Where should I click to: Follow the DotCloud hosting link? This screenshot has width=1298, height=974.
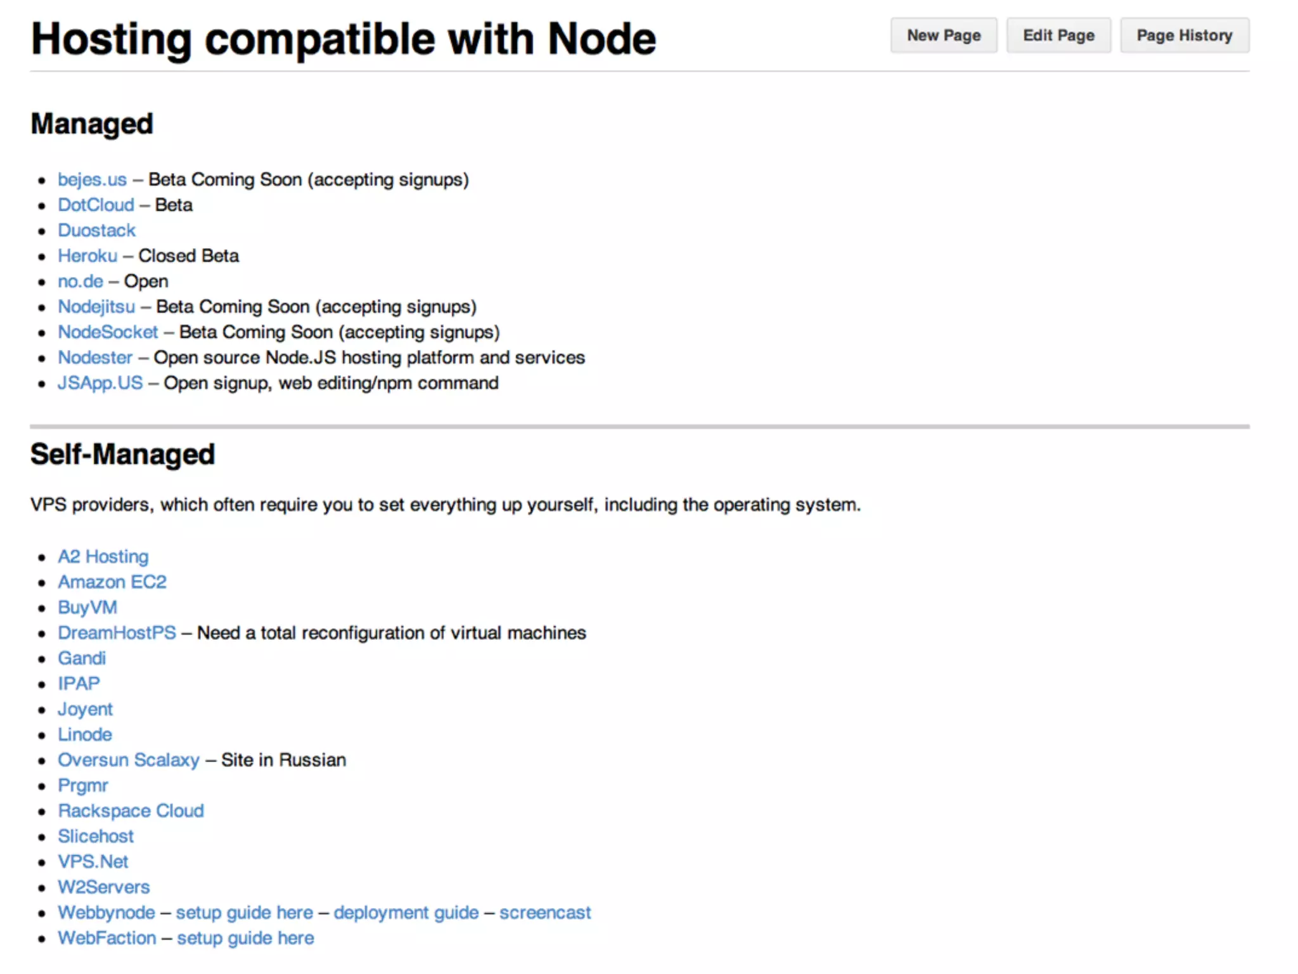(x=96, y=205)
